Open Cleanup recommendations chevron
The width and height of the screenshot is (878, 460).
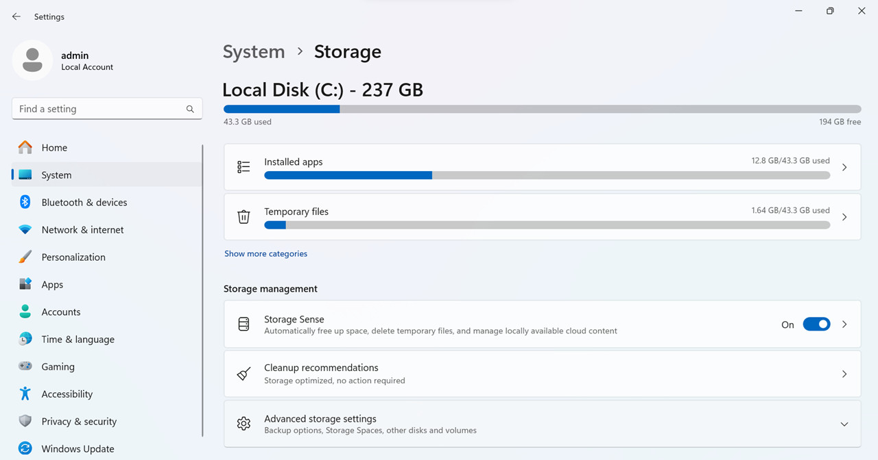pos(844,374)
